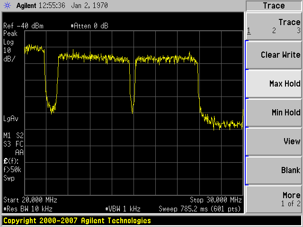Open More 1 of 2 softkey page
Viewport: 303px width, 227px height.
pos(274,199)
